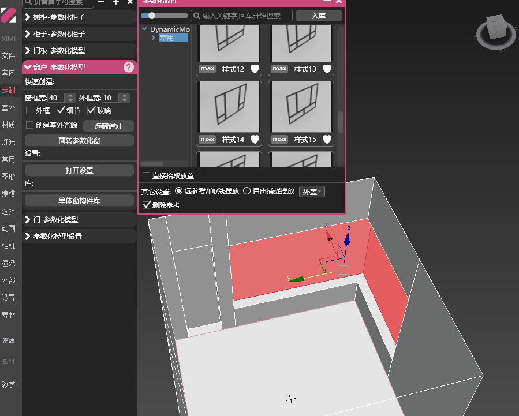The height and width of the screenshot is (416, 519).
Task: Uncheck the 删除参考 checkbox
Action: click(x=146, y=205)
